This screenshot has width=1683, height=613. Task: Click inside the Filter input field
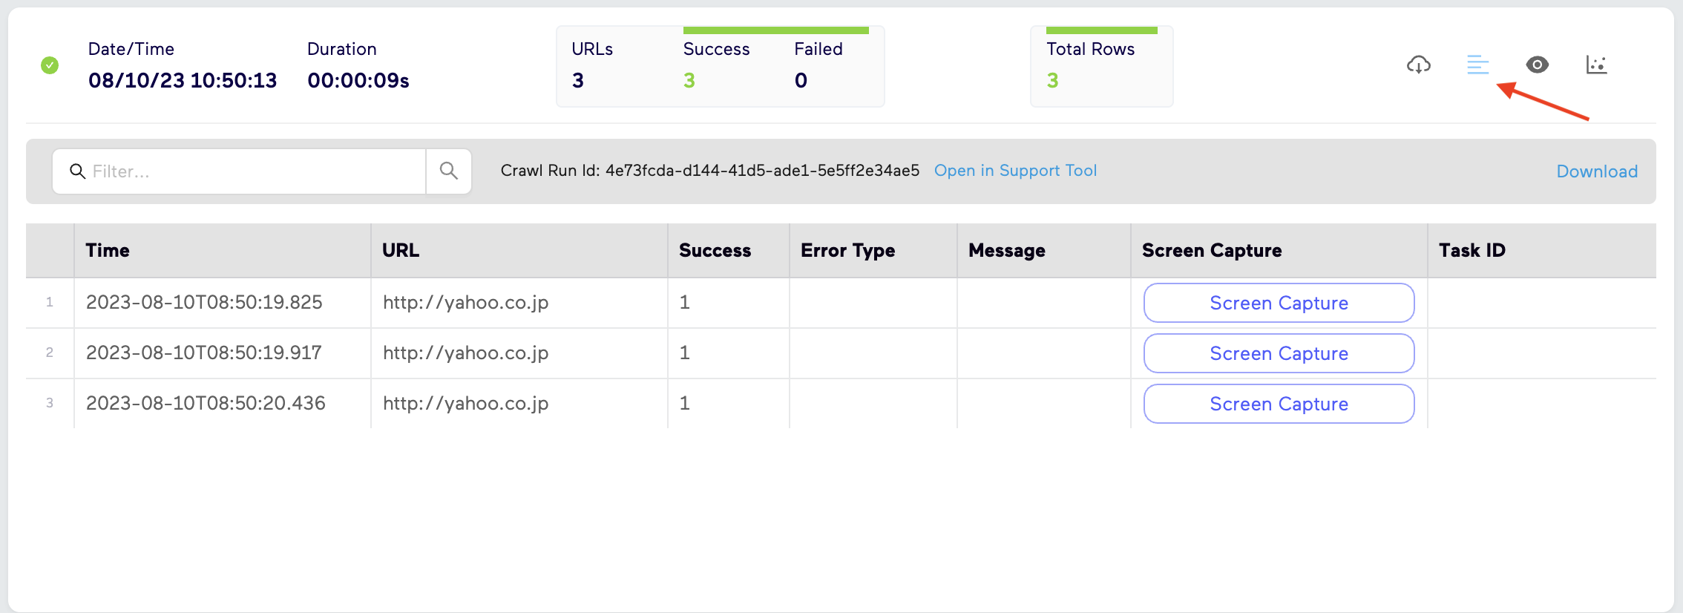237,171
